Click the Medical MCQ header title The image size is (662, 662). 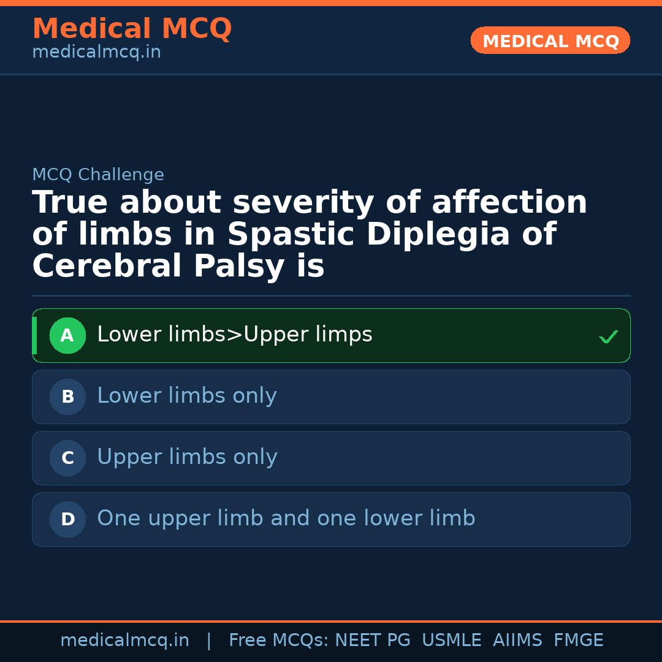132,29
